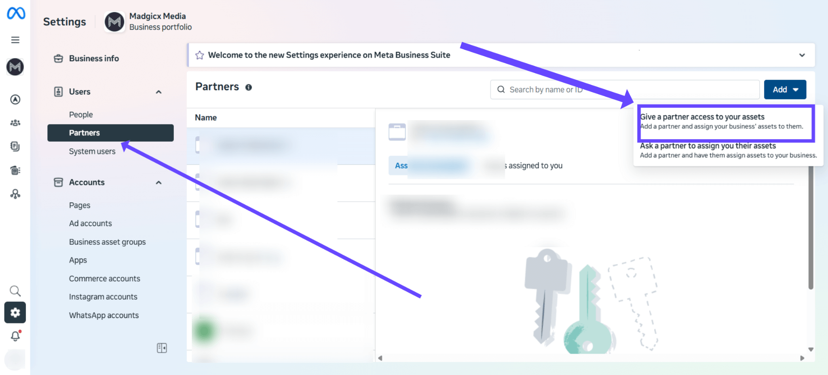The width and height of the screenshot is (828, 375).
Task: Open the org-chart hierarchy icon
Action: (x=15, y=194)
